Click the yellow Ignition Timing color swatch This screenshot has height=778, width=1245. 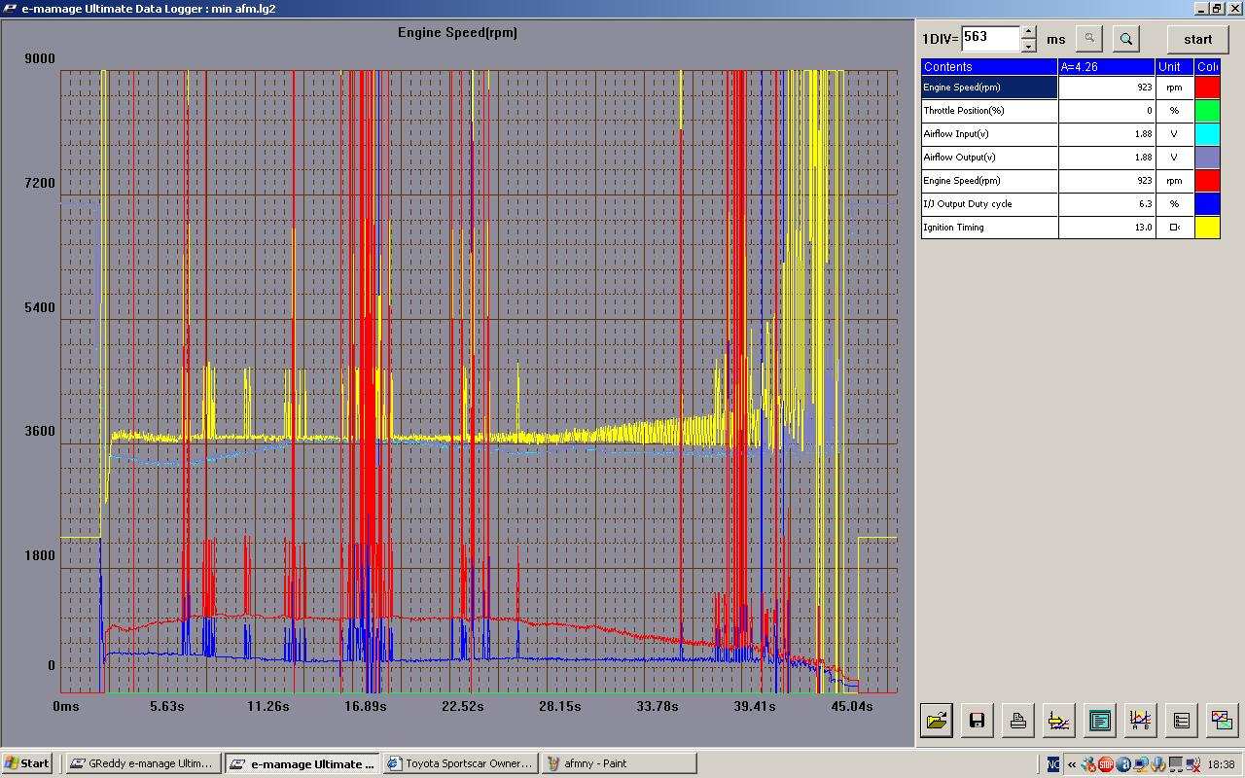click(1207, 228)
